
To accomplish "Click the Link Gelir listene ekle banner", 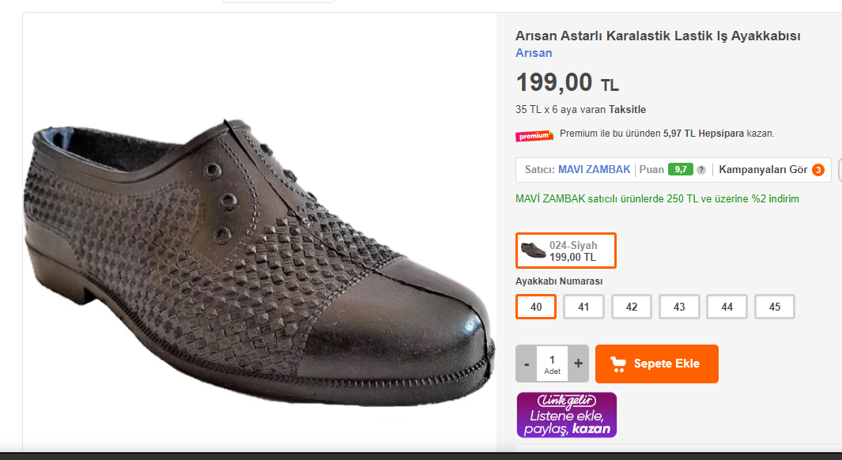I will click(x=566, y=415).
